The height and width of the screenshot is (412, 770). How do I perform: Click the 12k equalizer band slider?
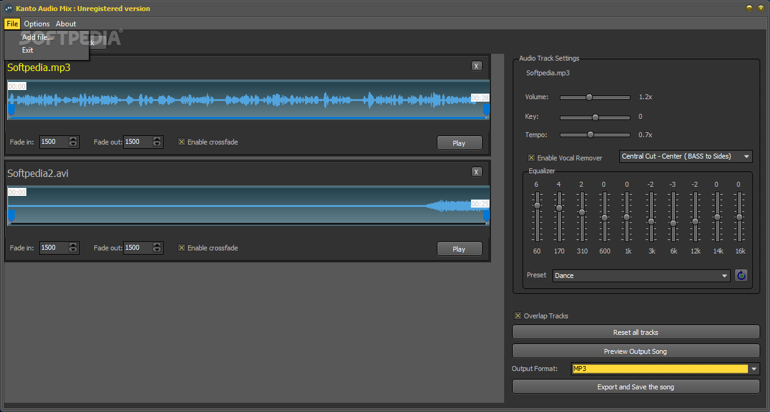click(x=695, y=222)
